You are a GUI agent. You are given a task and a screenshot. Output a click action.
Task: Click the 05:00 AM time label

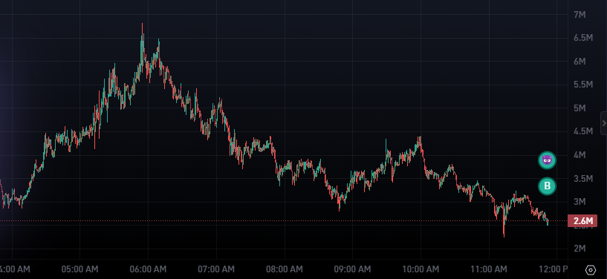coord(79,269)
